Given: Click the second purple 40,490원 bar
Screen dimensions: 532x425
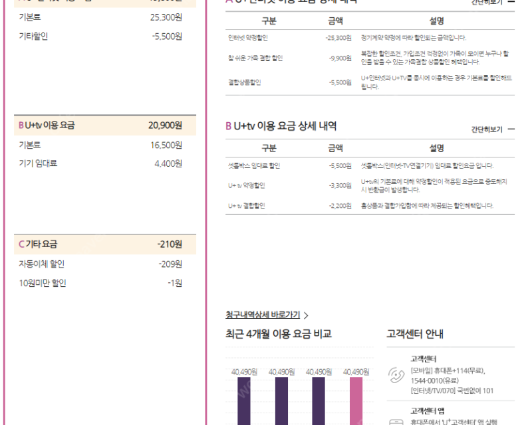Looking at the screenshot, I should [x=281, y=401].
